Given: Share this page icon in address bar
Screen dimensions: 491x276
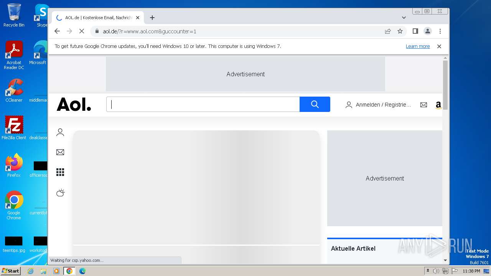Looking at the screenshot, I should click(x=388, y=31).
